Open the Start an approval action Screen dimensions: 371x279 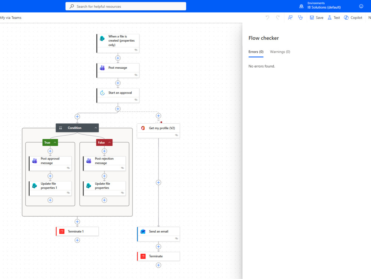pyautogui.click(x=118, y=95)
